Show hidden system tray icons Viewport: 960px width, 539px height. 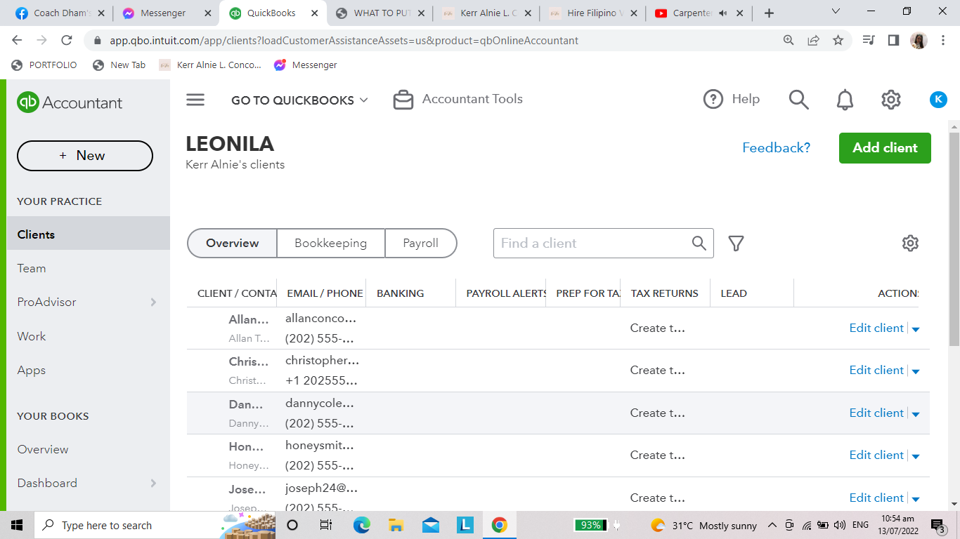(772, 525)
